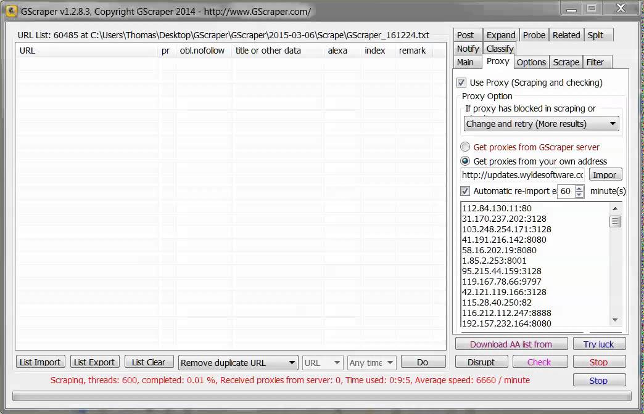Switch to the Expand tab
This screenshot has height=414, width=644.
click(x=501, y=35)
